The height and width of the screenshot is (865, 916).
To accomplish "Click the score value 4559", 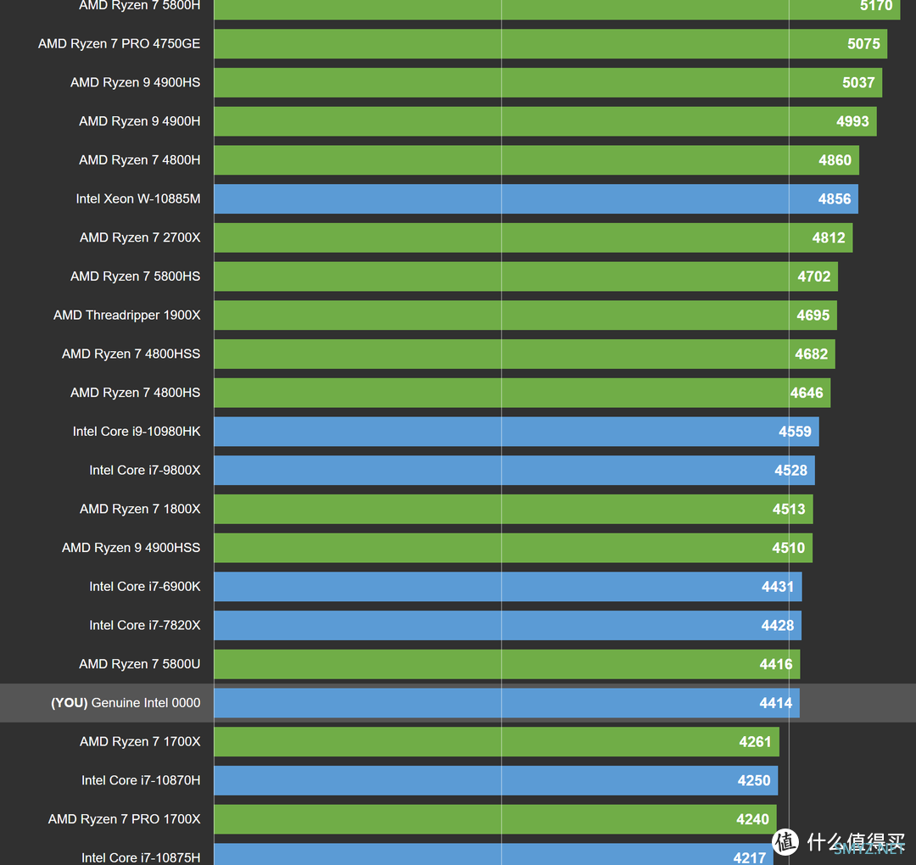I will coord(795,432).
